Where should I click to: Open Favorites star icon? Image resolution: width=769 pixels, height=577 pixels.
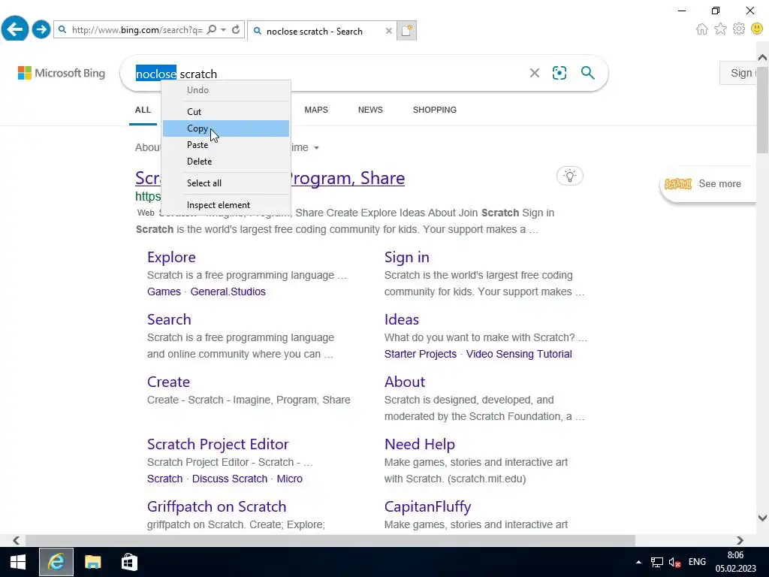(720, 29)
